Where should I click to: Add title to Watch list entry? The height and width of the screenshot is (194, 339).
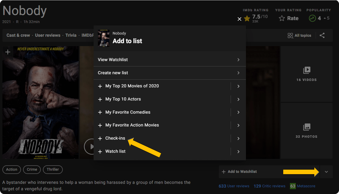click(x=100, y=152)
